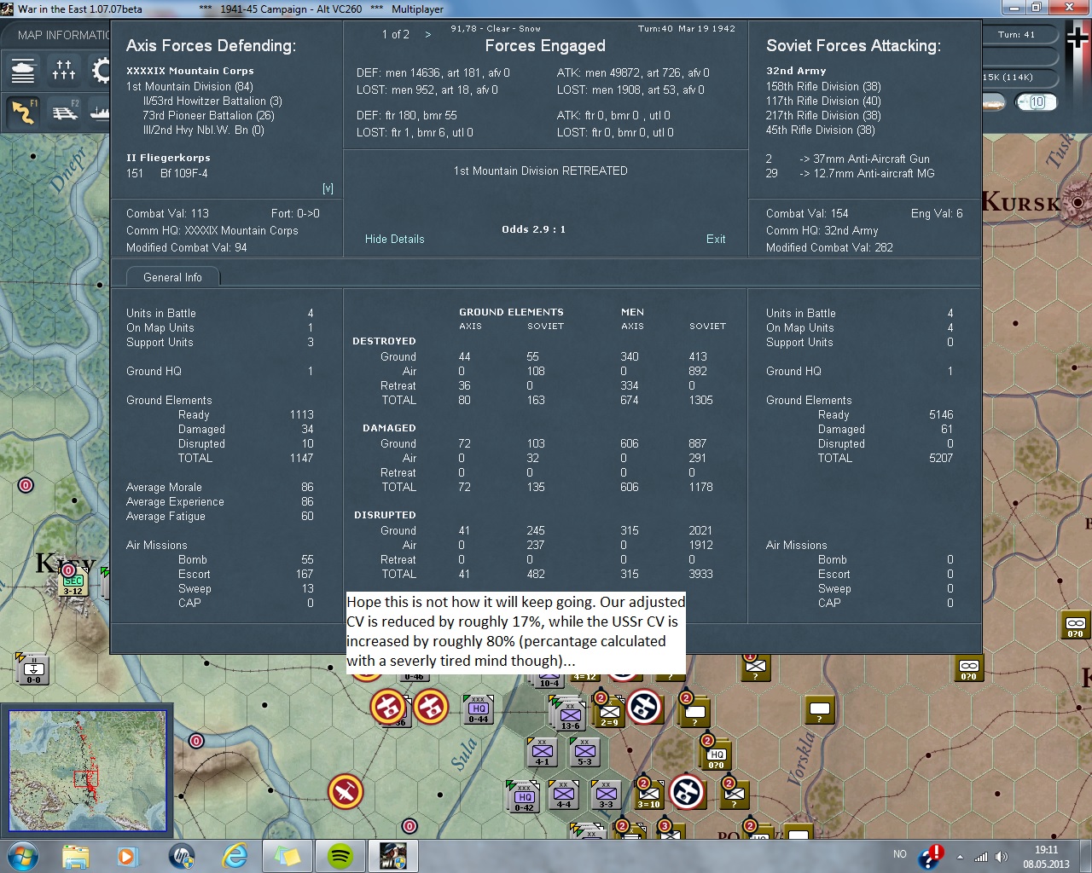Open the gear preferences icon
The height and width of the screenshot is (873, 1092).
pyautogui.click(x=101, y=70)
